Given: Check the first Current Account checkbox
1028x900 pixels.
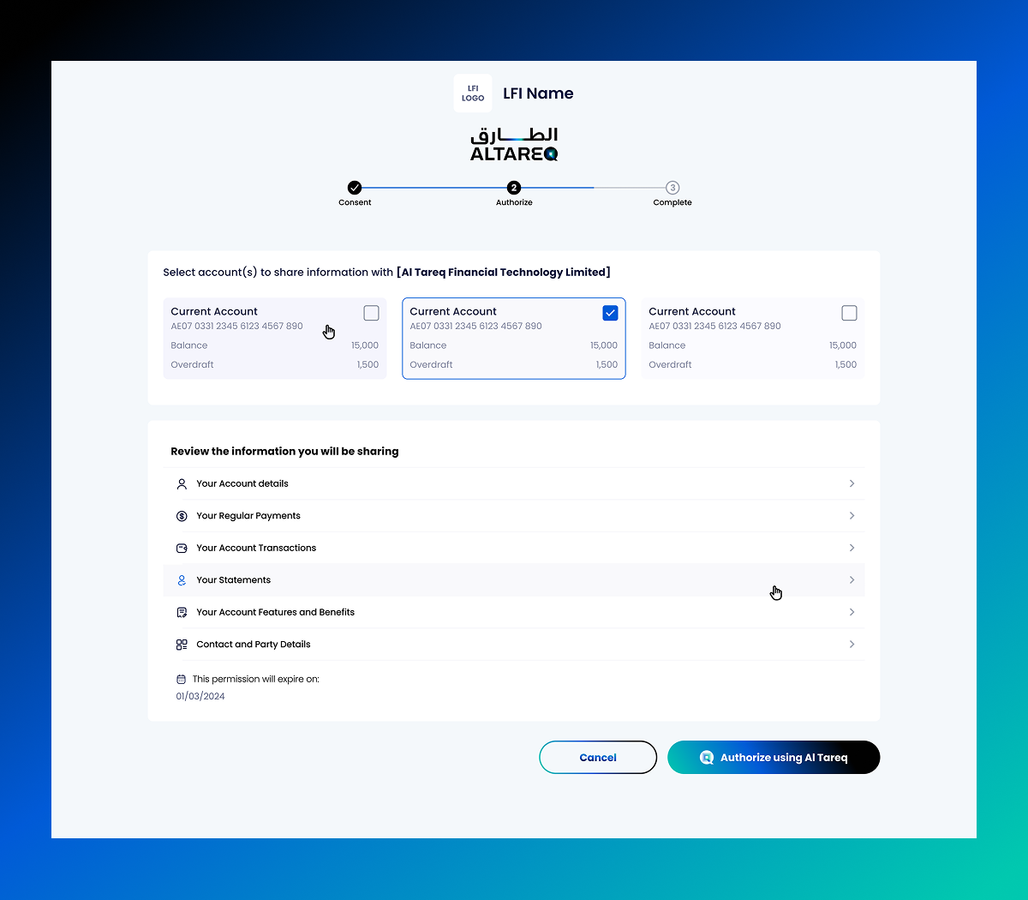Looking at the screenshot, I should point(371,313).
